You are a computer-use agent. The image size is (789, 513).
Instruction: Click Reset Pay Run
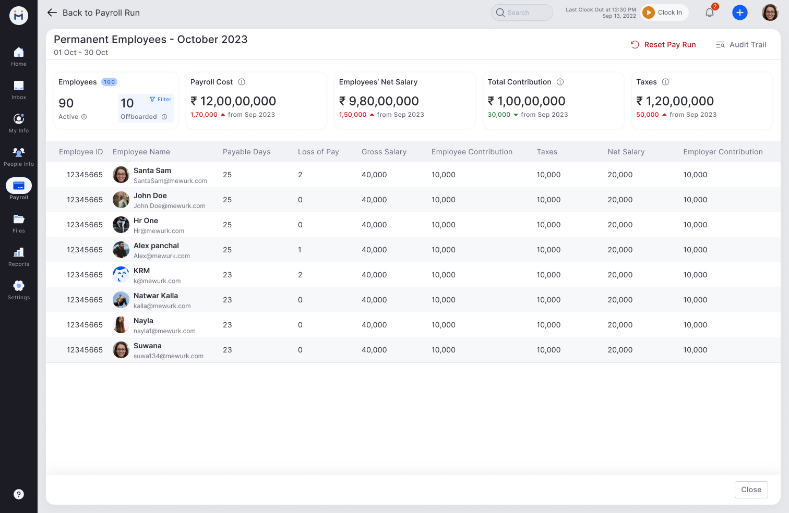[663, 44]
